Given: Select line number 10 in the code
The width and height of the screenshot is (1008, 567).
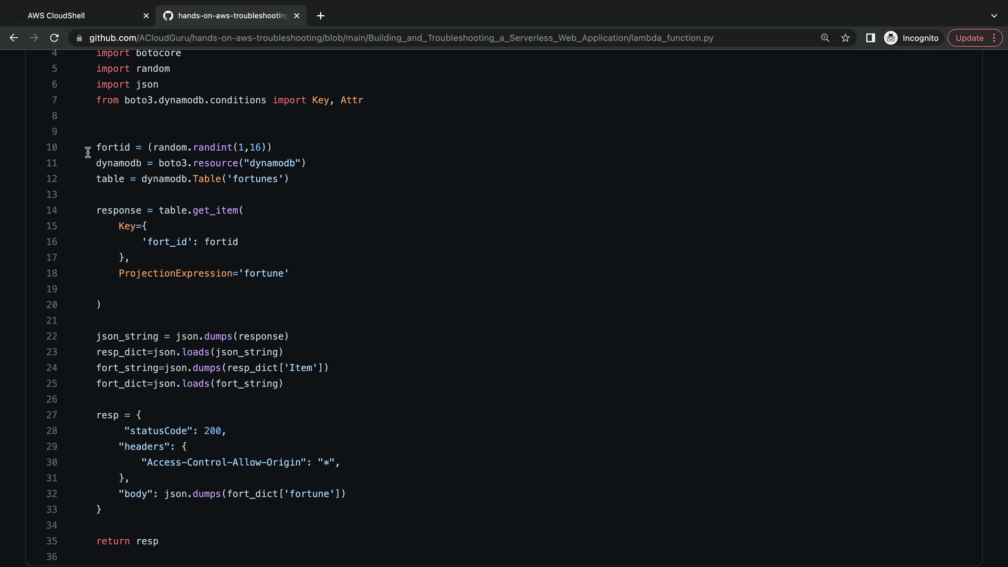Looking at the screenshot, I should coord(51,148).
